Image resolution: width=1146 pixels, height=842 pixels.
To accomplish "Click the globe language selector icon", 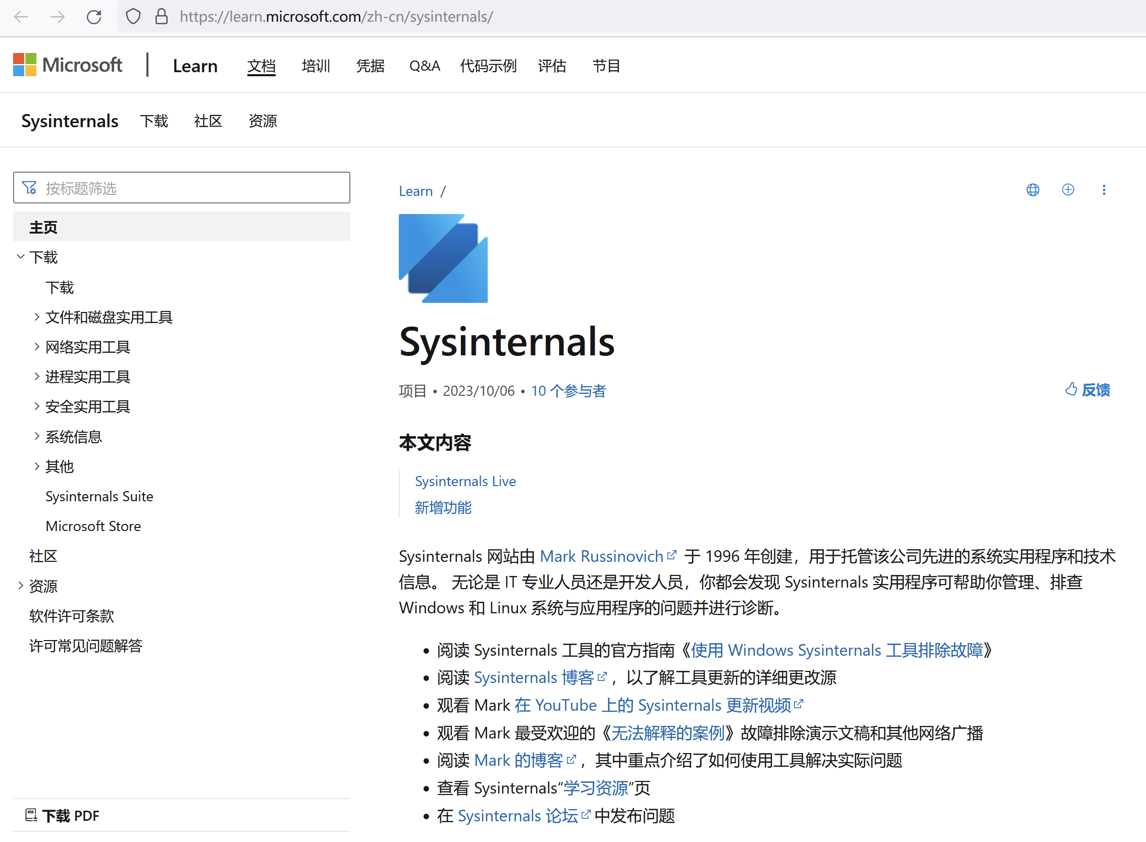I will [1032, 190].
